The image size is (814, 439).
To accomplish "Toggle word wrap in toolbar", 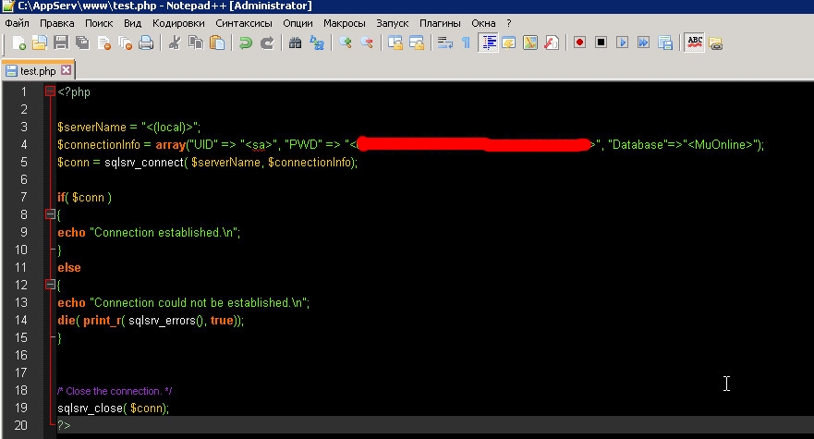I will click(x=443, y=43).
